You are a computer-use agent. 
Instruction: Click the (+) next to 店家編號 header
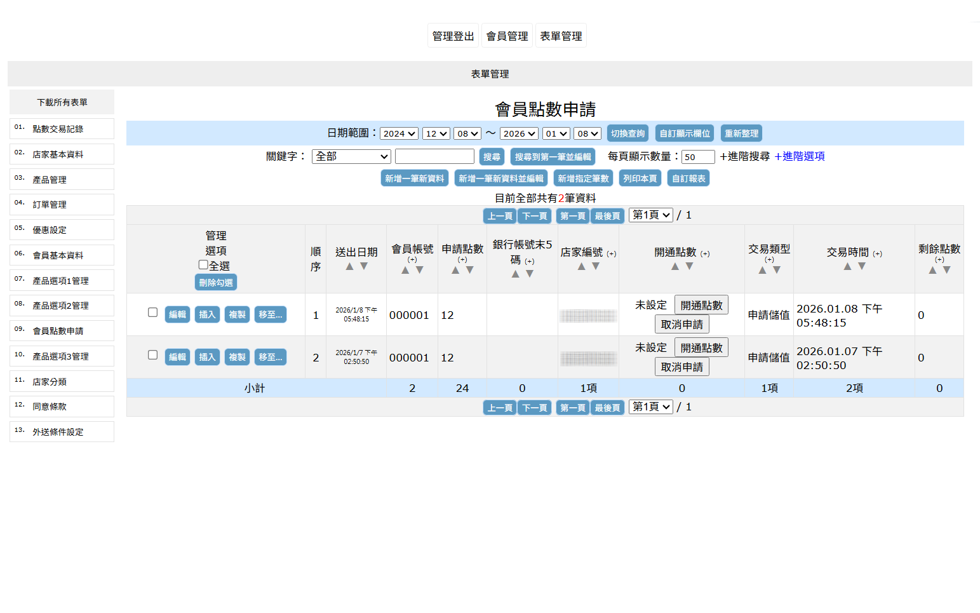coord(612,253)
